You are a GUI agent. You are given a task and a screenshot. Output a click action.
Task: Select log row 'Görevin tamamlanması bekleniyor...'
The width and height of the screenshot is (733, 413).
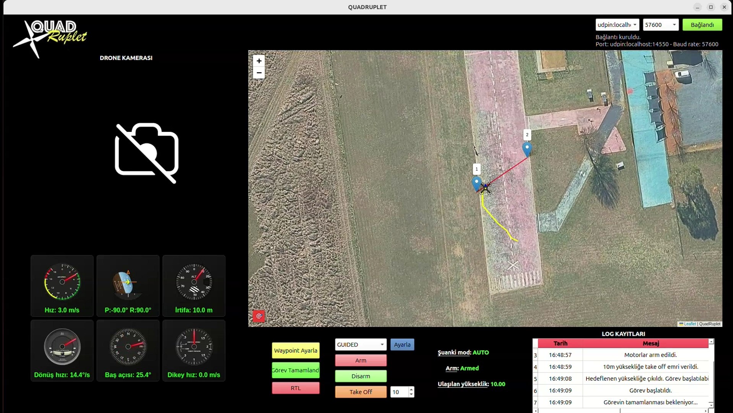pos(621,402)
